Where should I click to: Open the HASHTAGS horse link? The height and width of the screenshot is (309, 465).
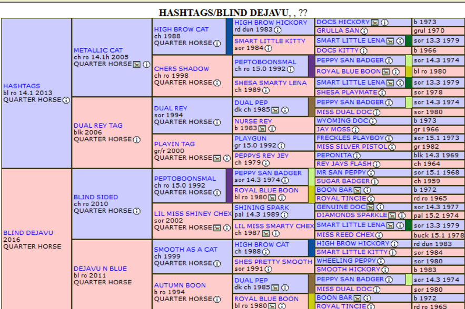coord(22,86)
